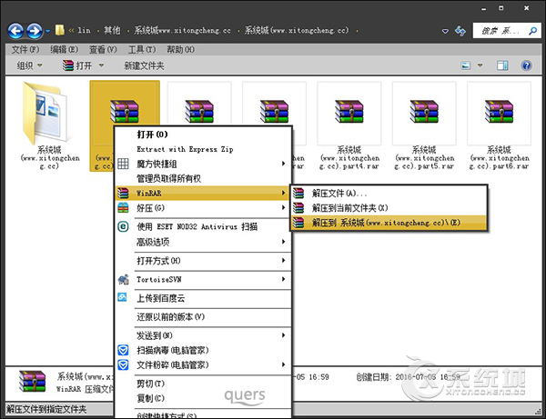Go back with the Back arrow button
The width and height of the screenshot is (546, 419).
point(15,31)
